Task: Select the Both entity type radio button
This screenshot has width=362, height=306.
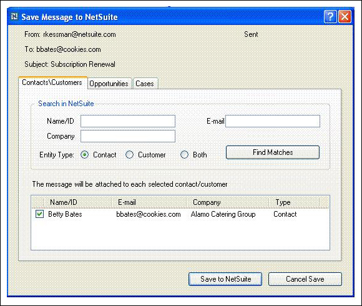Action: (x=185, y=155)
